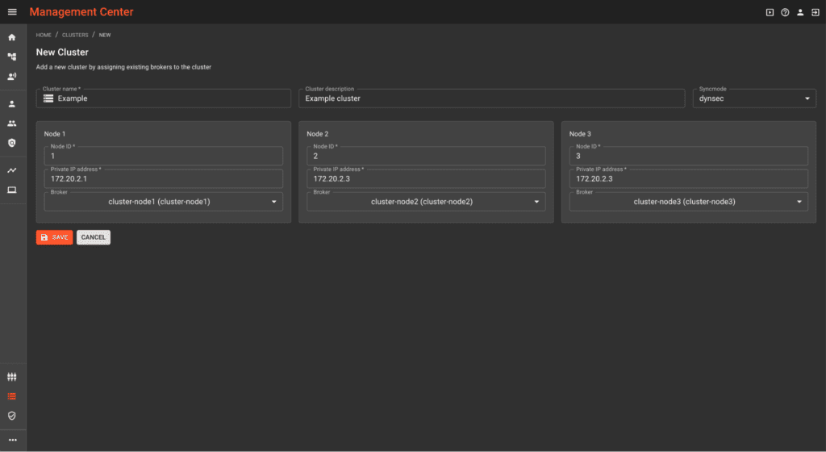Image resolution: width=826 pixels, height=452 pixels.
Task: Open Node 1 Broker dropdown
Action: click(163, 202)
